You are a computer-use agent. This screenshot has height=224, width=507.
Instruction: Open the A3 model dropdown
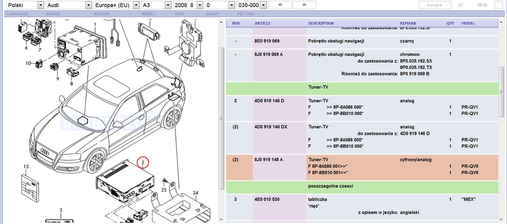point(156,5)
